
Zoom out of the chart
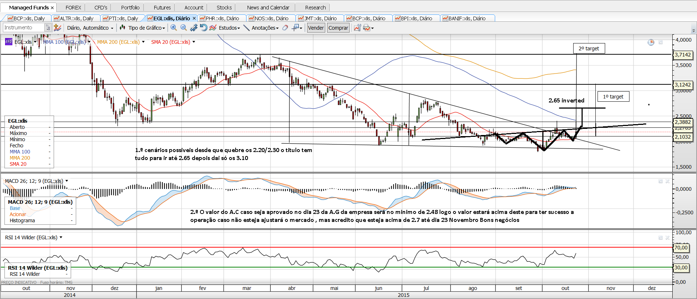click(184, 28)
